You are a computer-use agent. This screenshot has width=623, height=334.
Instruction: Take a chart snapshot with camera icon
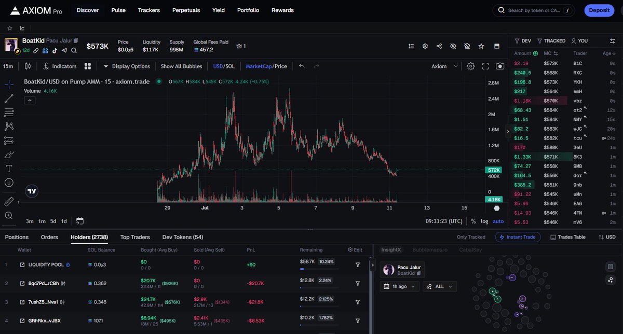click(500, 66)
